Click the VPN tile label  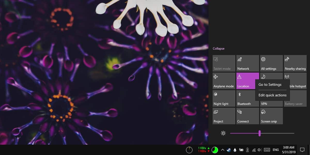(x=264, y=104)
